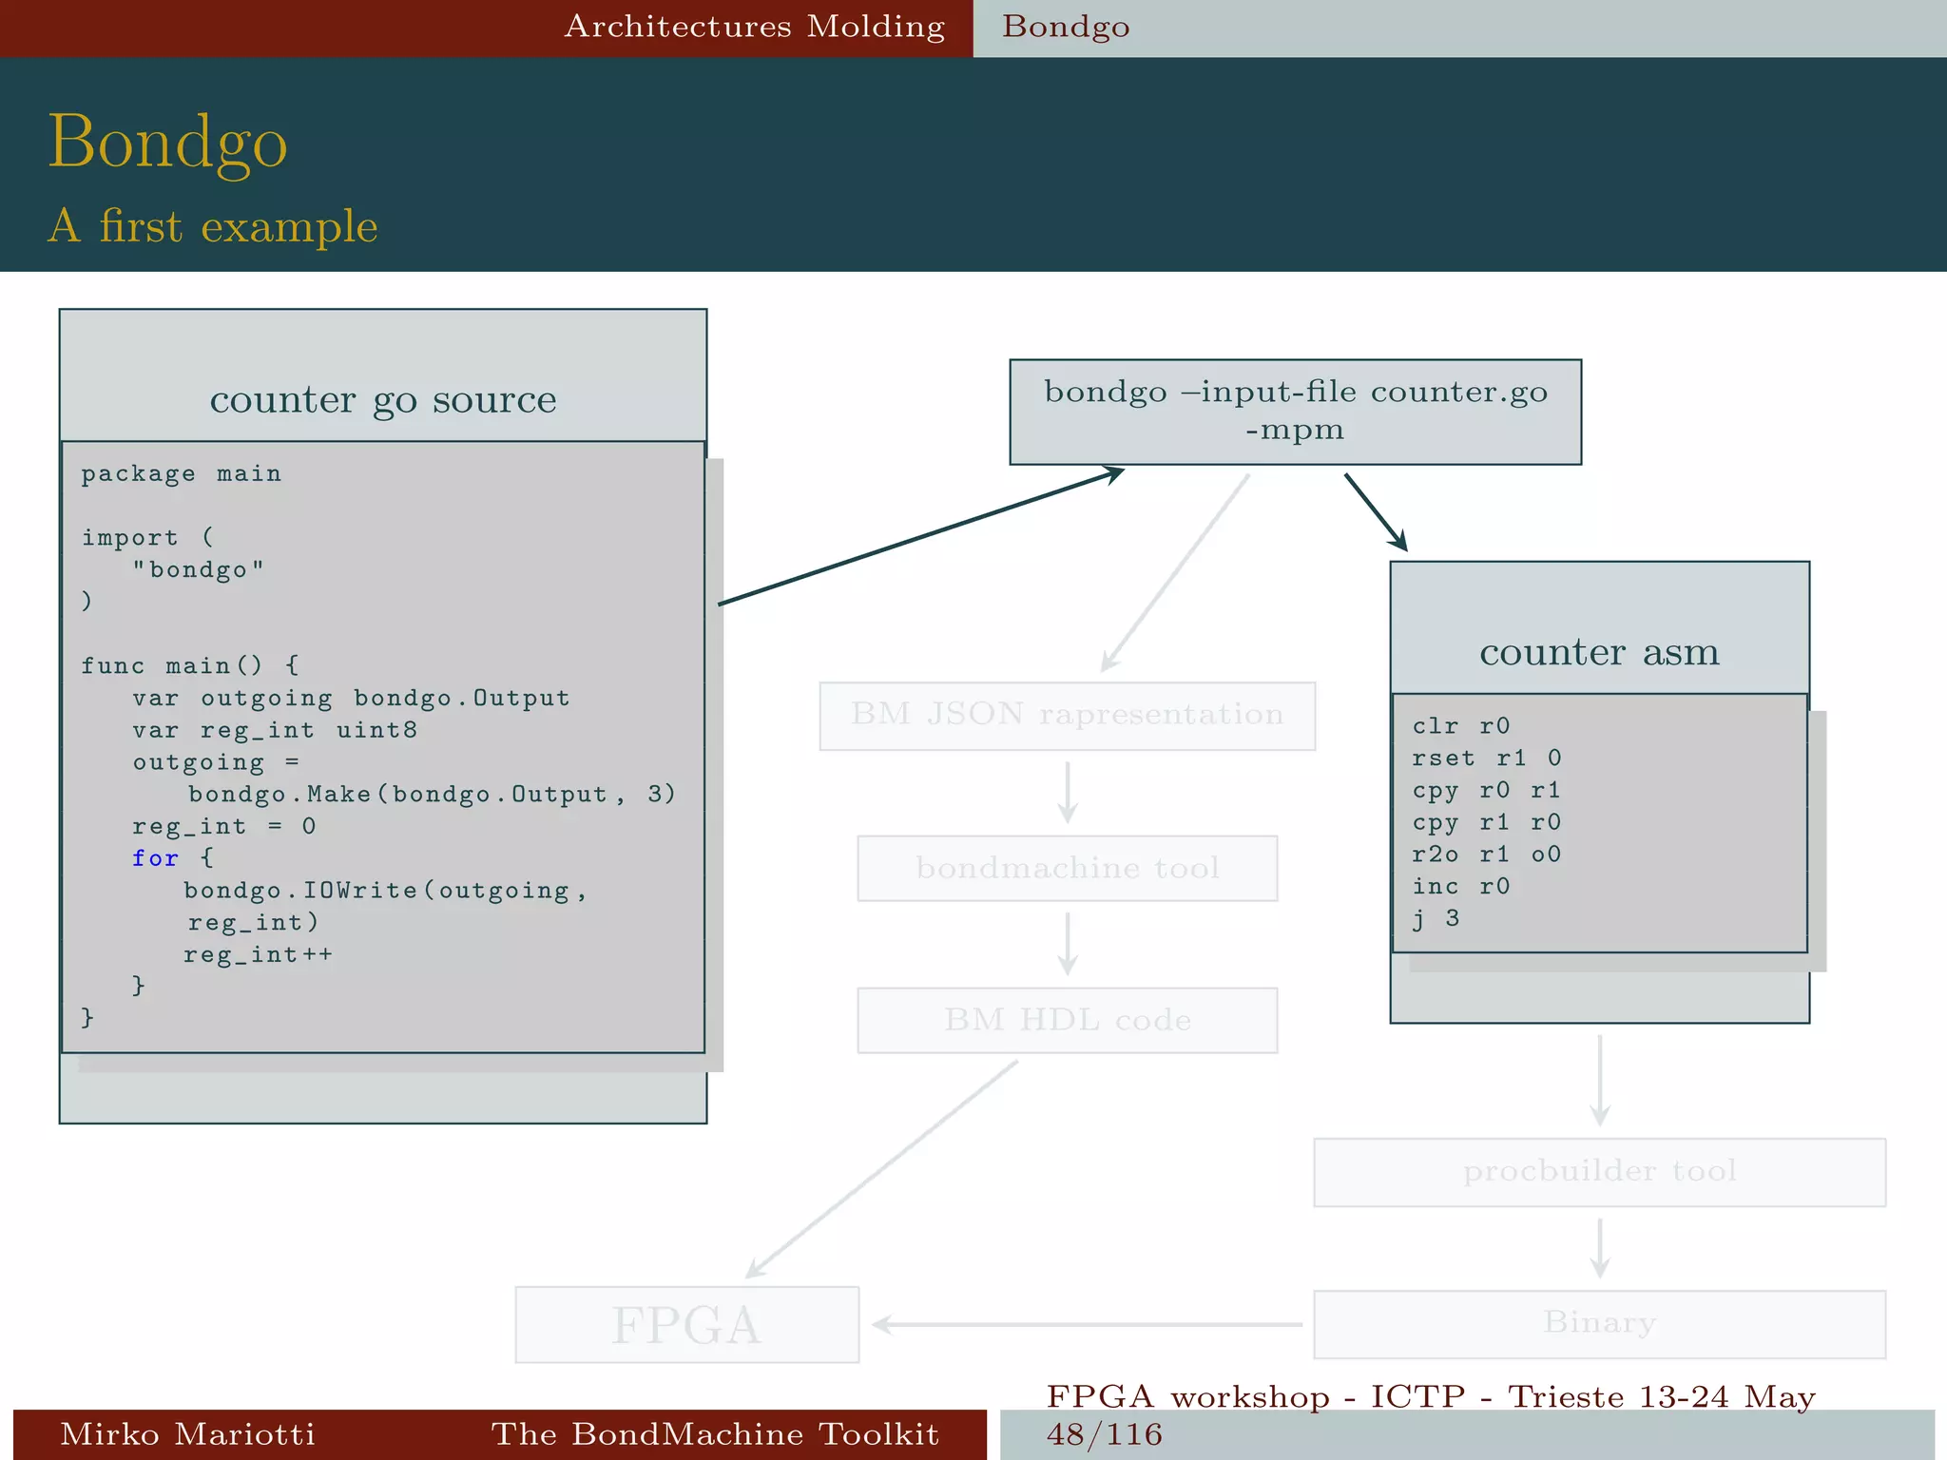The image size is (1947, 1460).
Task: Click the FPGA box
Action: tap(686, 1325)
